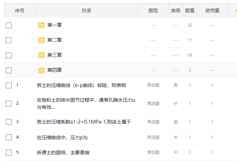Open question 所谓土的固结，主要是指

tap(63, 152)
